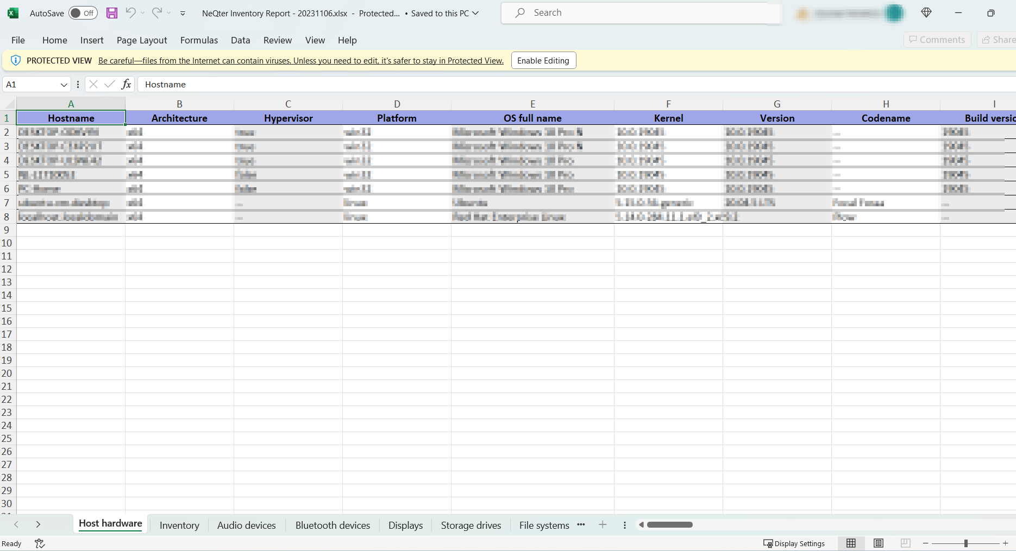The image size is (1016, 551).
Task: Click the Protected View shield icon
Action: pos(16,60)
